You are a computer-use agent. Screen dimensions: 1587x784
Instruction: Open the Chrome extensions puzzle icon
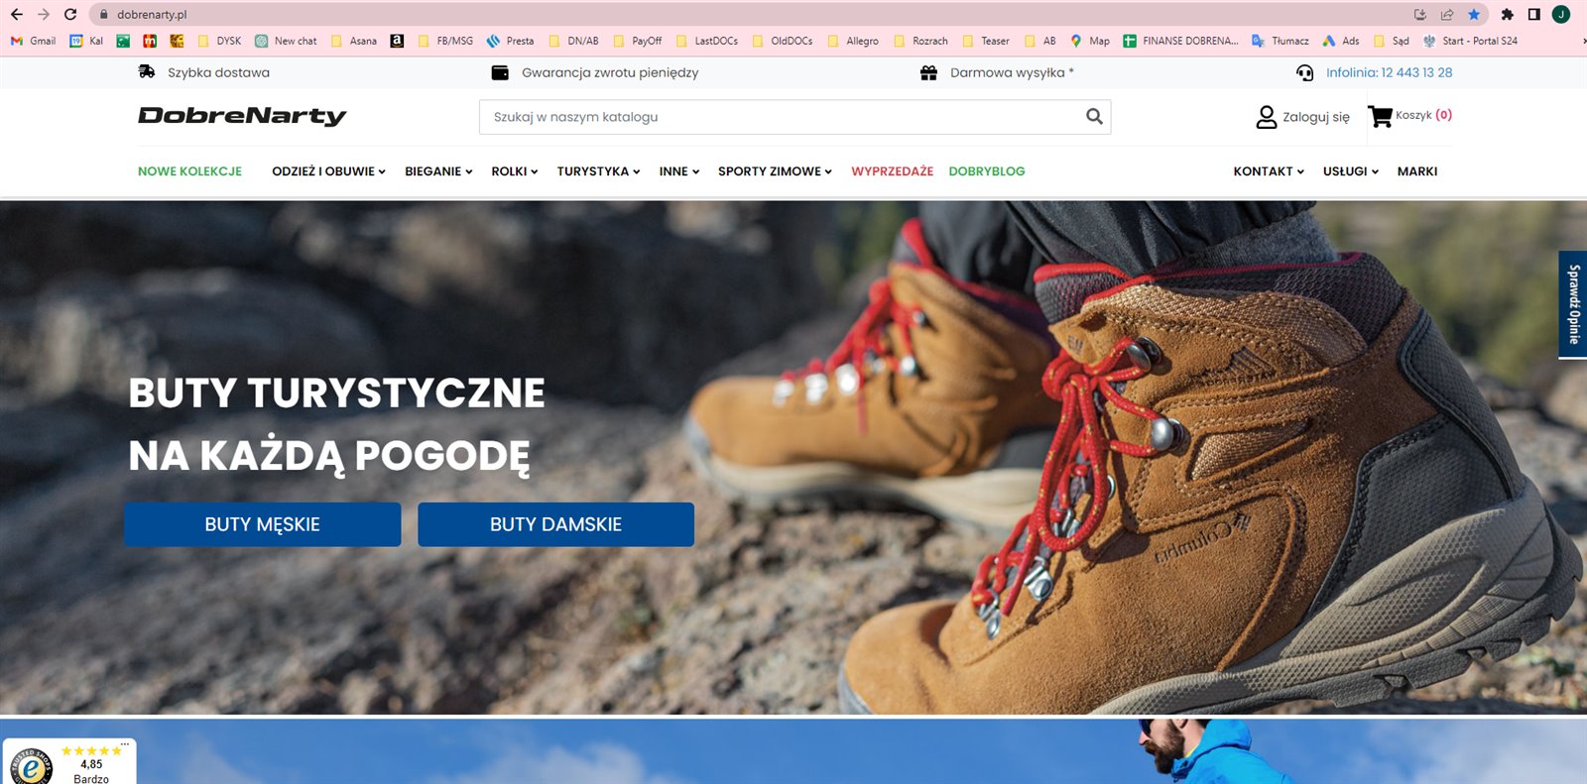[x=1507, y=14]
